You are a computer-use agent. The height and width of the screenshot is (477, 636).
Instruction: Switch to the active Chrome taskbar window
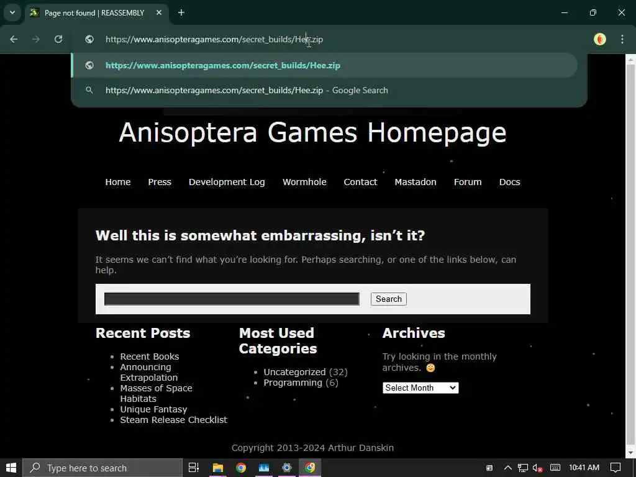tap(310, 468)
